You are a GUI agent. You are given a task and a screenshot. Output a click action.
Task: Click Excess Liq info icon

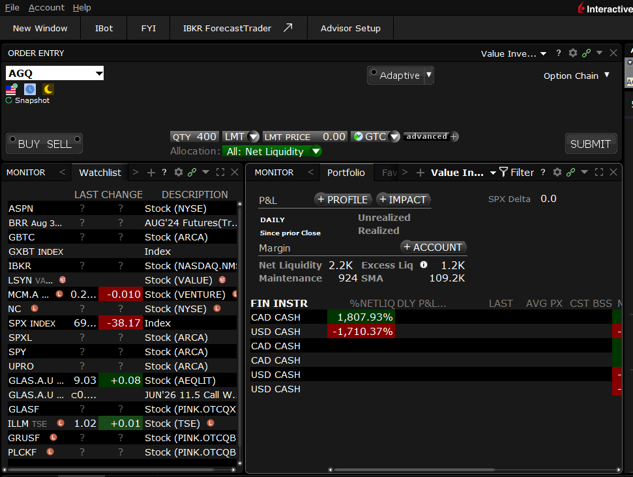[x=424, y=265]
